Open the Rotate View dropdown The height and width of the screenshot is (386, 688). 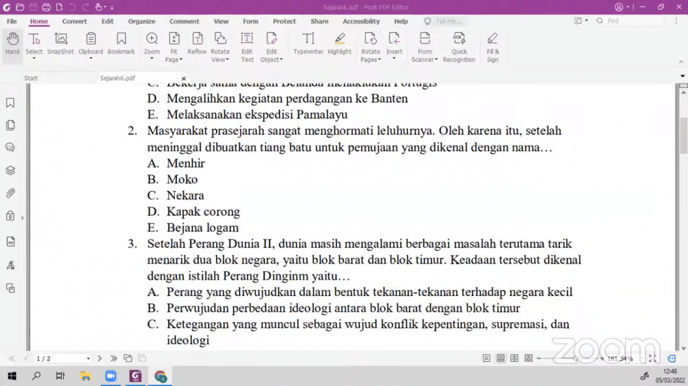coord(220,60)
